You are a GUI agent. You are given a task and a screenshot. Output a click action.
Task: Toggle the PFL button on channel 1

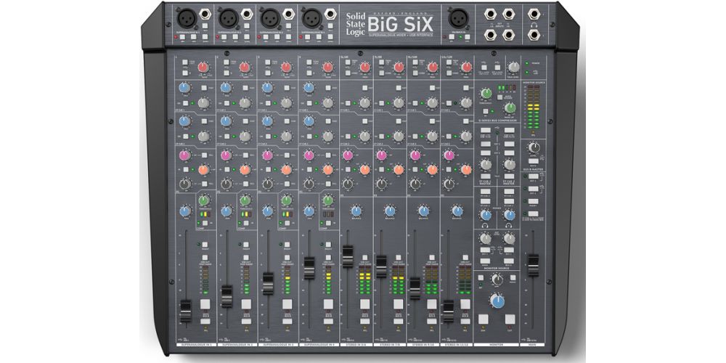[x=205, y=321]
